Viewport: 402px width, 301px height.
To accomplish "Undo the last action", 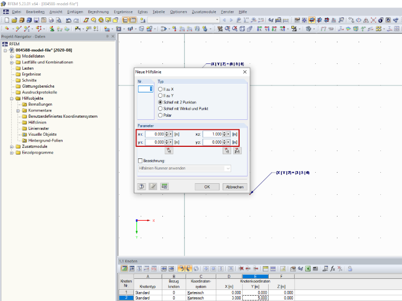I will point(68,20).
